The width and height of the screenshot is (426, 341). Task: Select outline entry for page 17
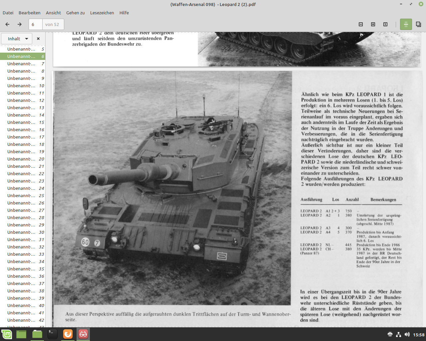click(23, 137)
